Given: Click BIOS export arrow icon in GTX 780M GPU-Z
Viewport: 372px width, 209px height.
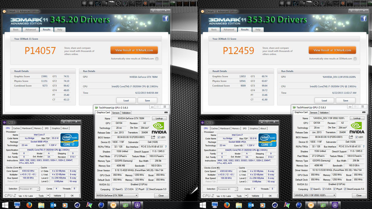Looking at the screenshot, I should [153, 137].
